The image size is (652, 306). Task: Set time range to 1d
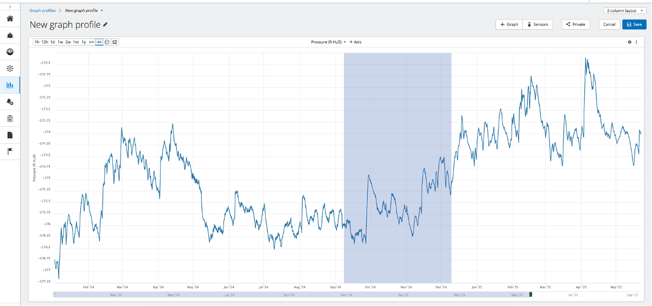53,42
